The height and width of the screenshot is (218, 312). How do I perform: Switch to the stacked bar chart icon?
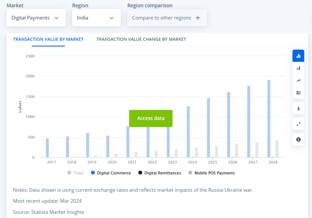point(298,68)
